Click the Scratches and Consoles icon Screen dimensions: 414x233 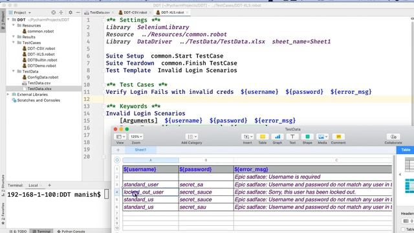point(14,100)
